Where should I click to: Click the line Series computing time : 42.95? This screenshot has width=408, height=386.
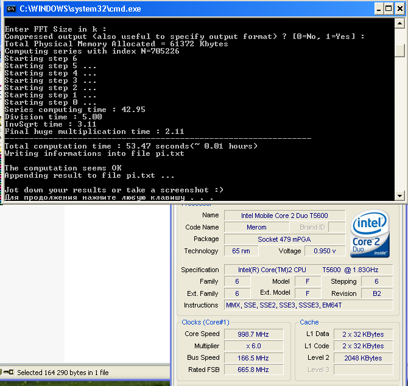pos(75,110)
